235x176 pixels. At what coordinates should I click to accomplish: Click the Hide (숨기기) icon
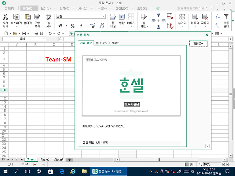pyautogui.click(x=182, y=17)
